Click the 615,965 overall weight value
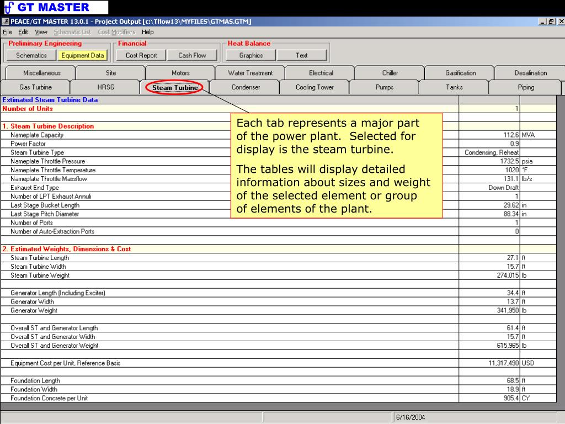The height and width of the screenshot is (424, 565). pyautogui.click(x=489, y=346)
